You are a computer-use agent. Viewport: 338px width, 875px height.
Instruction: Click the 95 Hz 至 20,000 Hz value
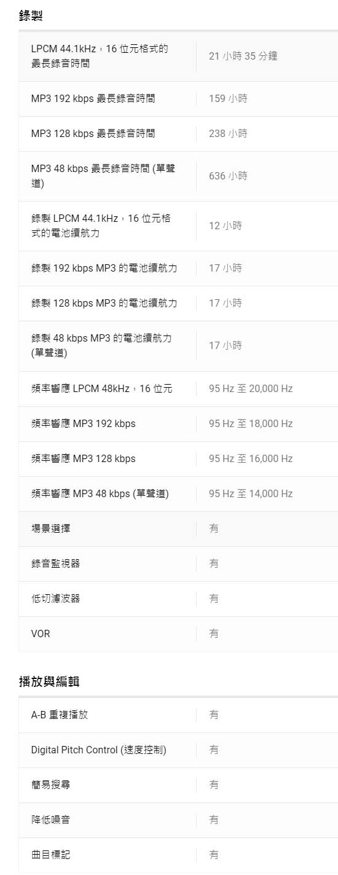251,388
